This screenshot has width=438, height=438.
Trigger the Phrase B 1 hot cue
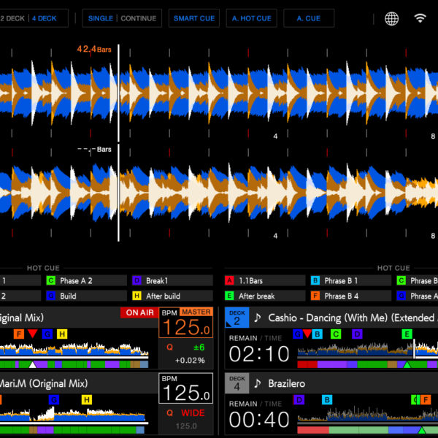click(x=351, y=280)
